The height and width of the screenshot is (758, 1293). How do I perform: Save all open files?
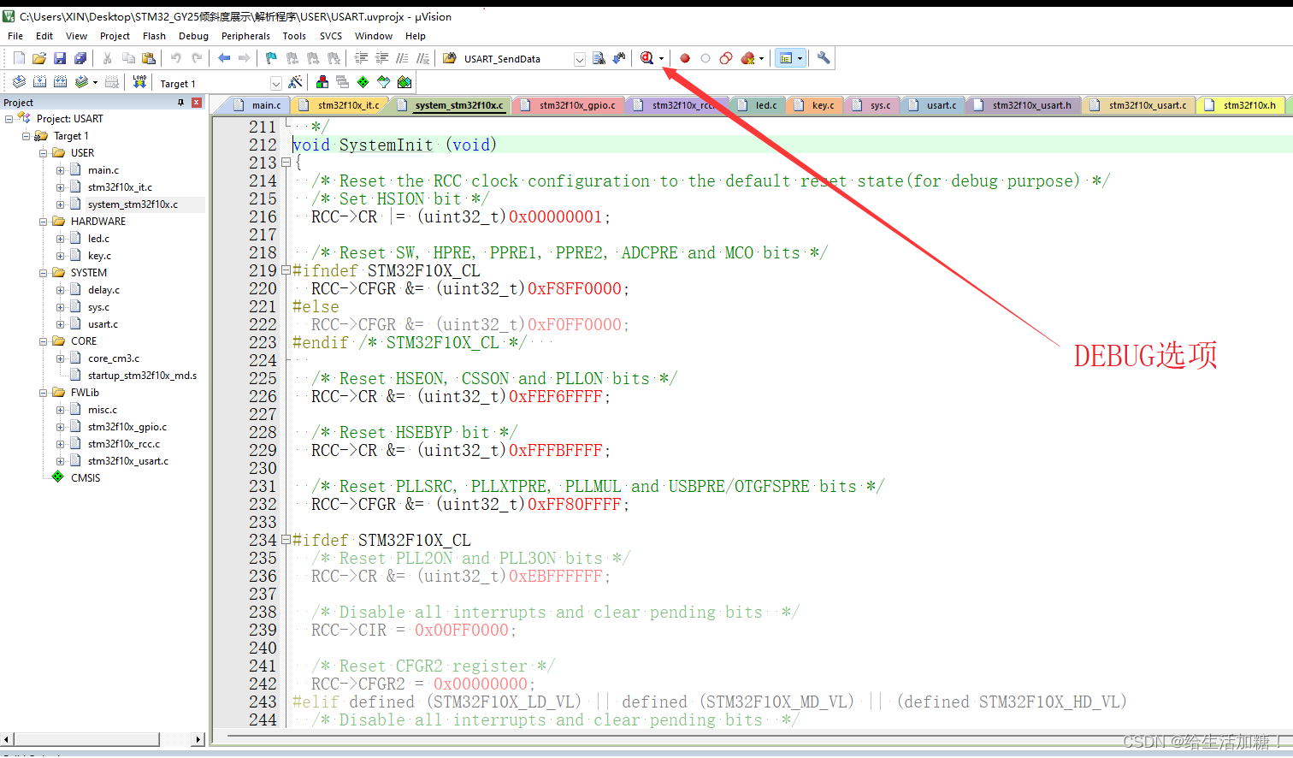(x=80, y=57)
